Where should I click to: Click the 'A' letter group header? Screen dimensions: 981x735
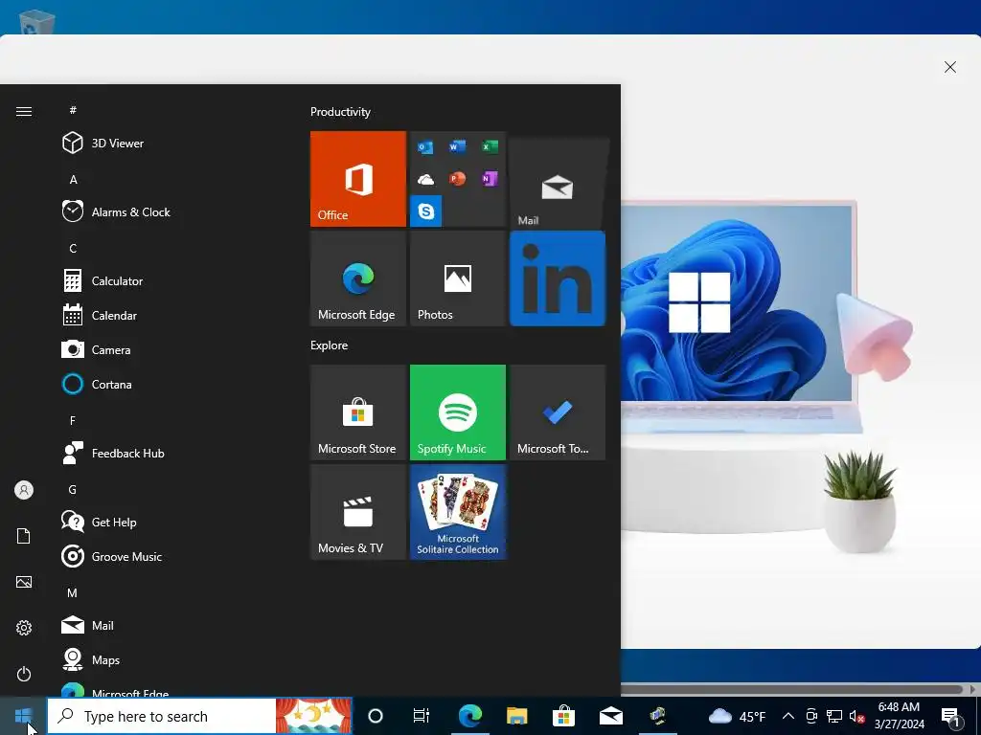click(73, 179)
